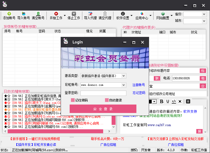Click the 注册帐号 register account link
Screen dimensions: 210x153
(139, 85)
